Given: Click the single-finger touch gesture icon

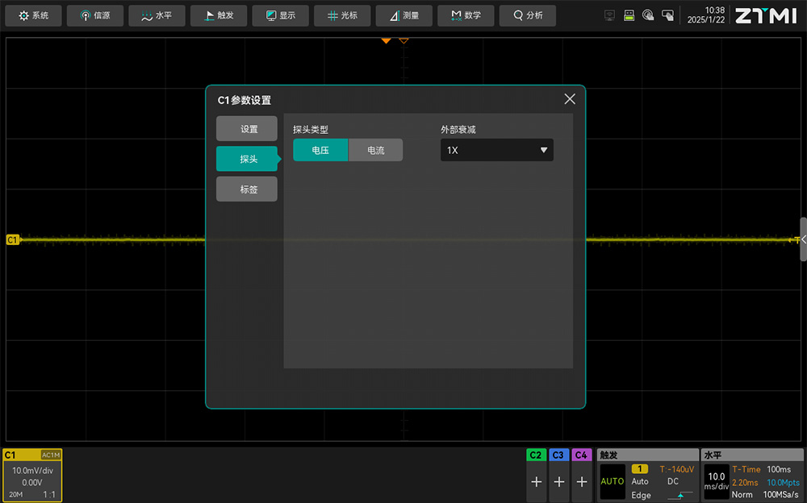Looking at the screenshot, I should tap(648, 15).
